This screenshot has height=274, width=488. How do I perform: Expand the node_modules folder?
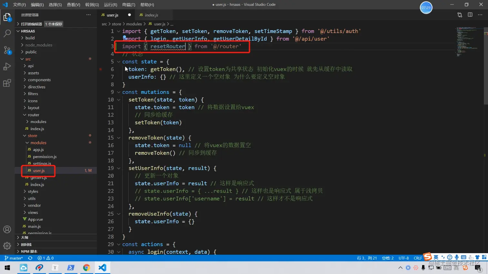(56, 45)
